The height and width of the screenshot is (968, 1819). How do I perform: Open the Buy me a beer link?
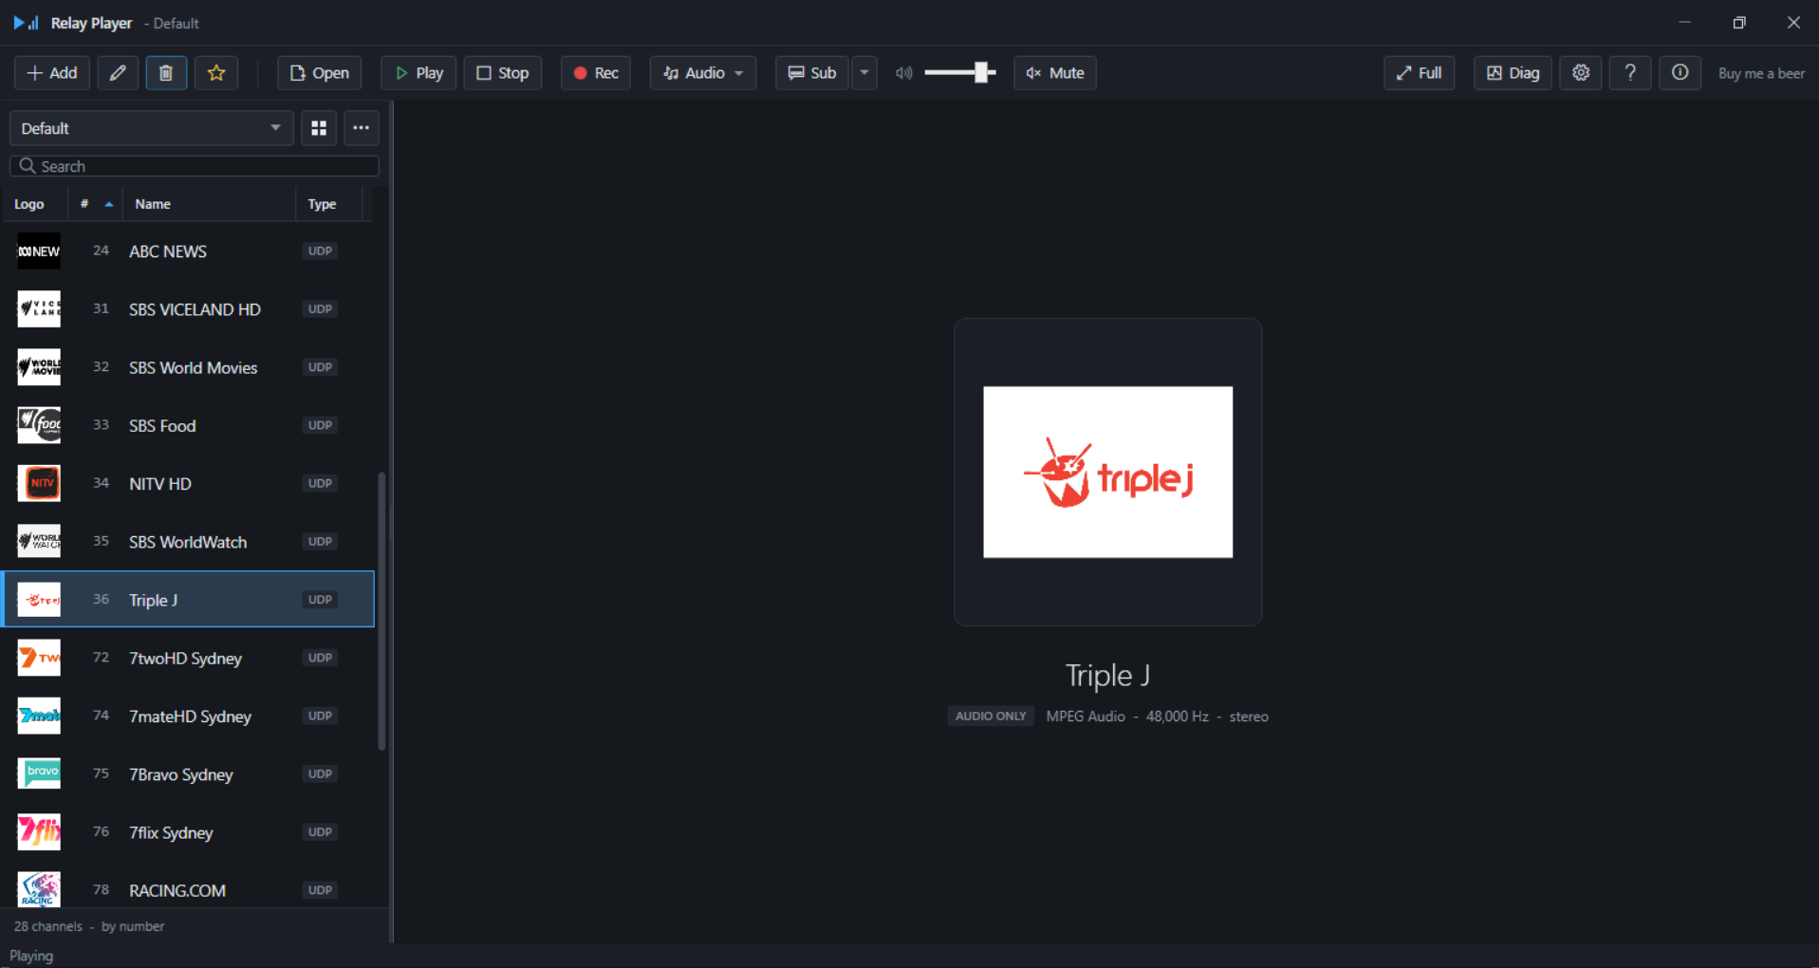click(1761, 73)
